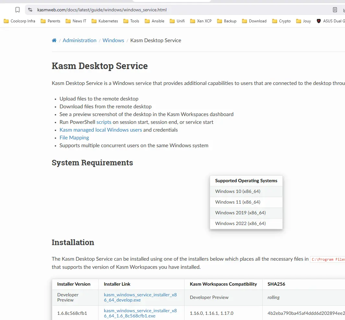Go to docs home via breadcrumb house icon

tap(54, 41)
